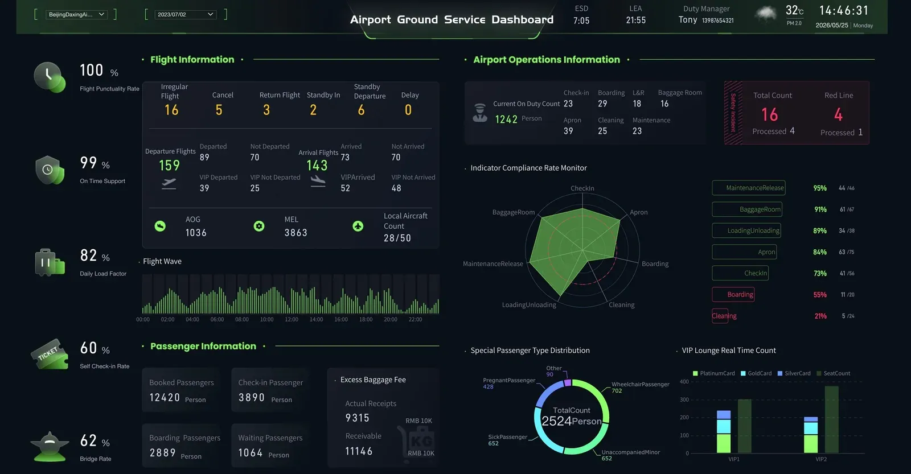The height and width of the screenshot is (474, 911).
Task: Click the Safety Incident striped label
Action: [x=733, y=113]
